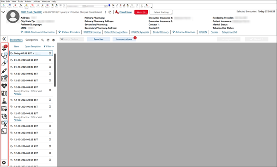Click the Enroll Now link
The width and height of the screenshot is (277, 167).
(126, 12)
